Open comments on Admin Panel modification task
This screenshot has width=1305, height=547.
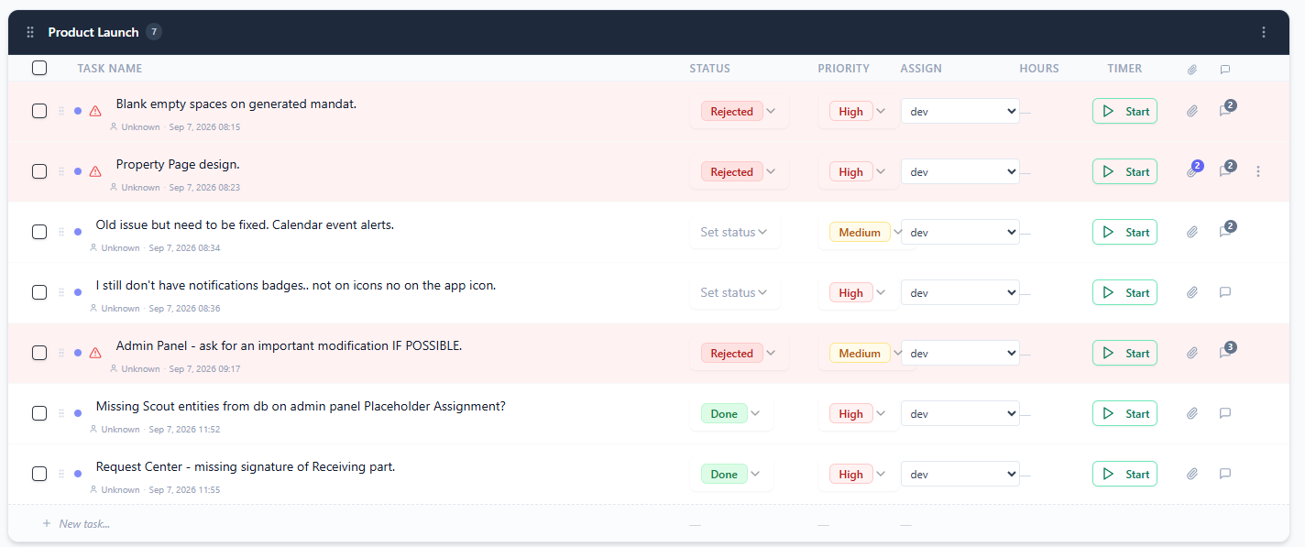tap(1225, 353)
